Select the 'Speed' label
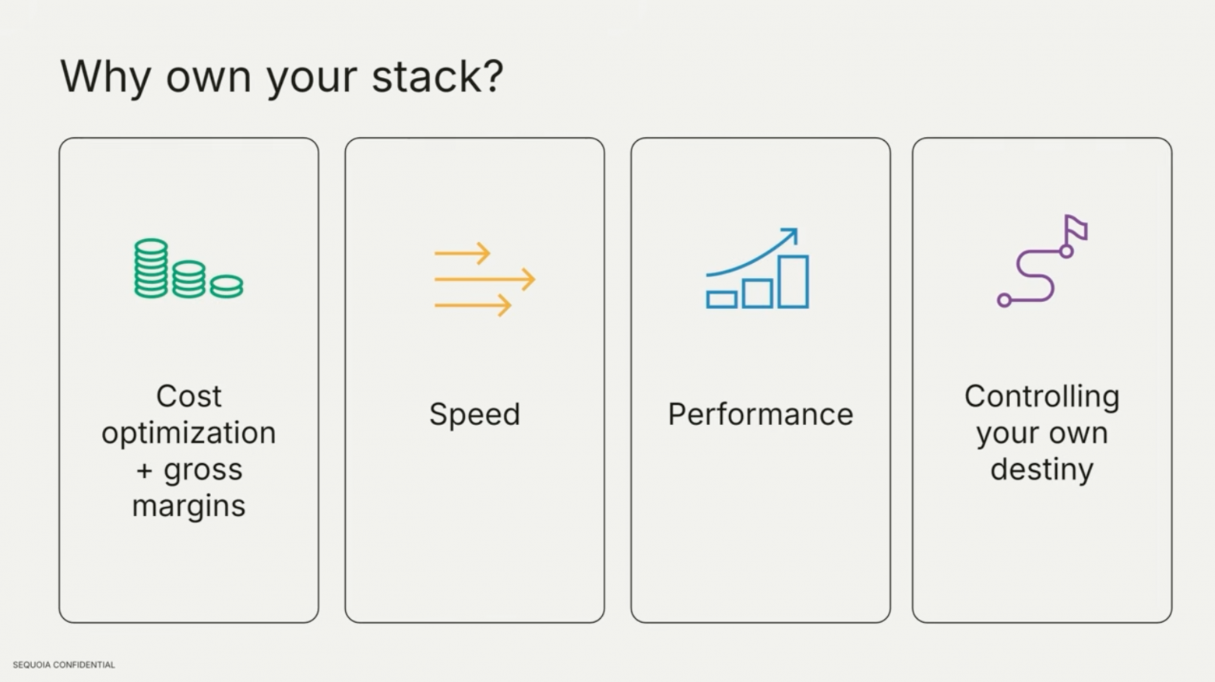The height and width of the screenshot is (682, 1215). [x=474, y=414]
